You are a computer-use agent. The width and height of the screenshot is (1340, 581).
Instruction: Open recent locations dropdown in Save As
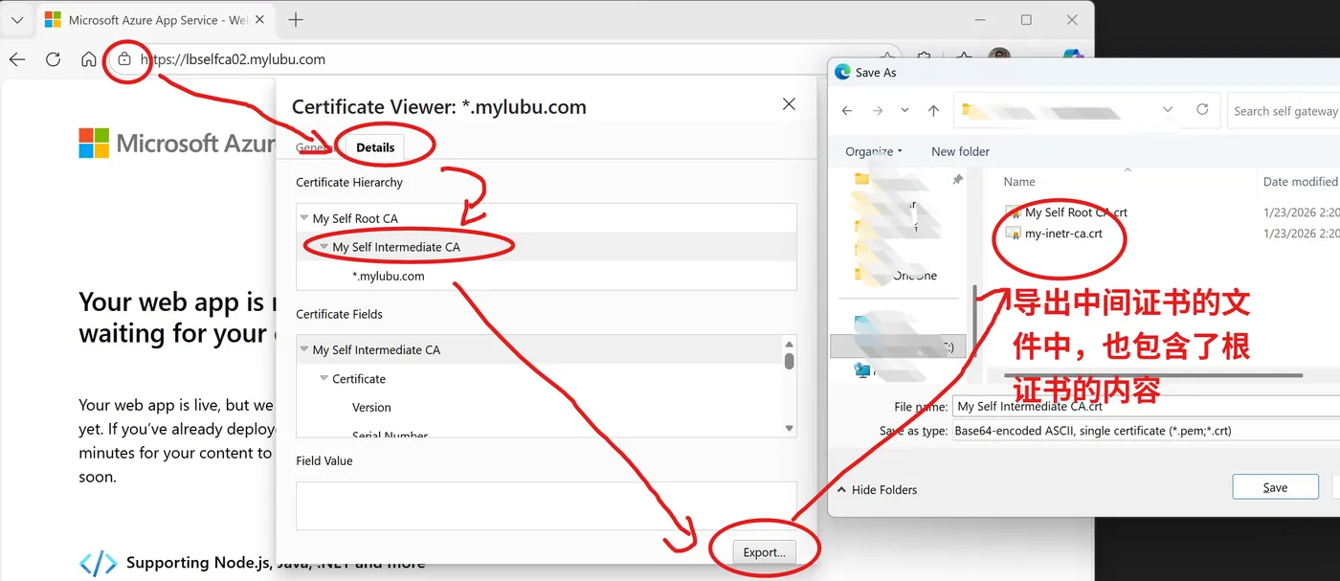[x=905, y=111]
